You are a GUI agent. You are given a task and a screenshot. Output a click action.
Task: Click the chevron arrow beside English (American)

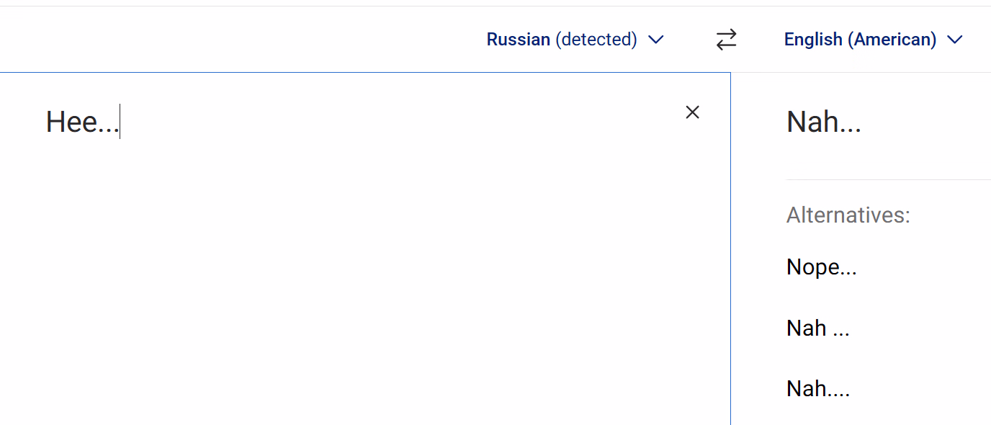point(955,40)
